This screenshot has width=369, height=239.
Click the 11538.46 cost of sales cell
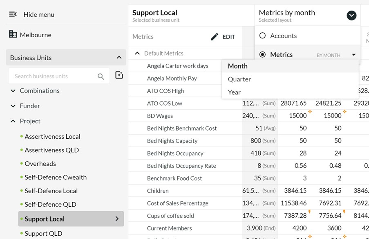(x=293, y=203)
